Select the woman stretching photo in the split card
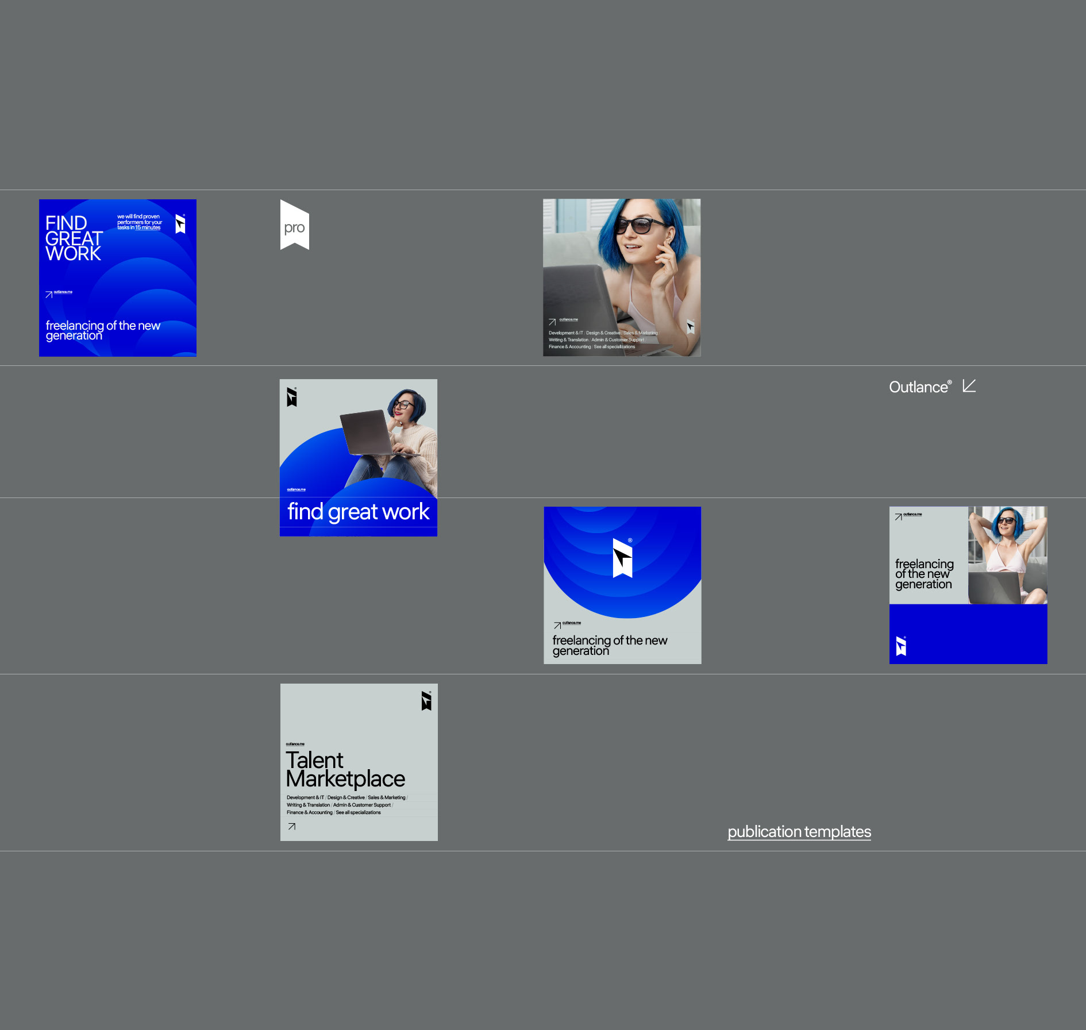1086x1030 pixels. (1007, 554)
